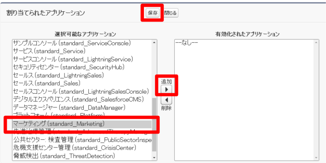Select データマネージャー (standard_DataManager)

coord(82,107)
